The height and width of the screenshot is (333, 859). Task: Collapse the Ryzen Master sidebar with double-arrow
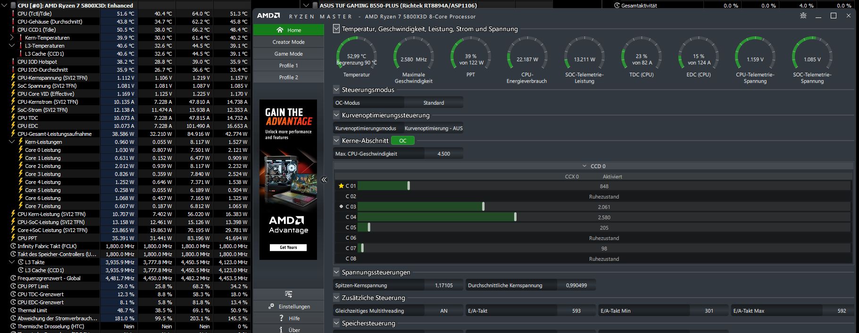coord(324,179)
